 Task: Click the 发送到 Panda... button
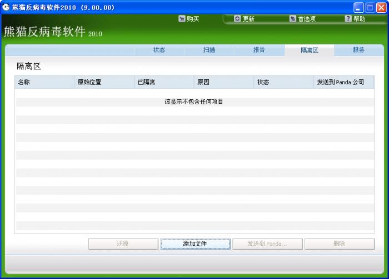click(x=267, y=244)
